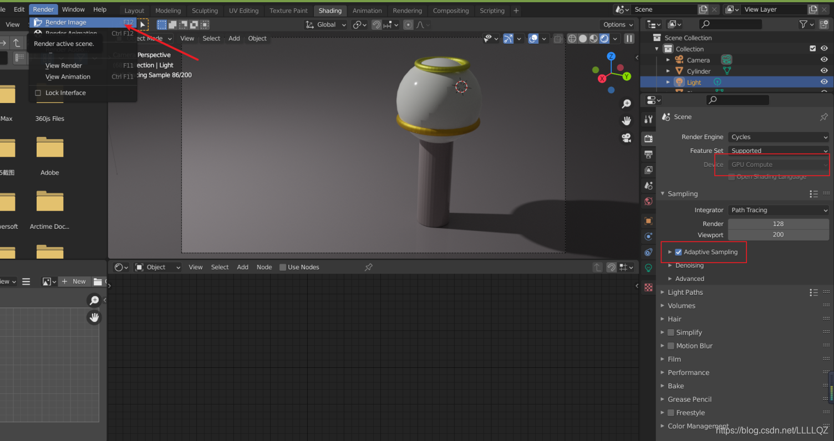Toggle X-ray view in viewport header

tap(558, 39)
